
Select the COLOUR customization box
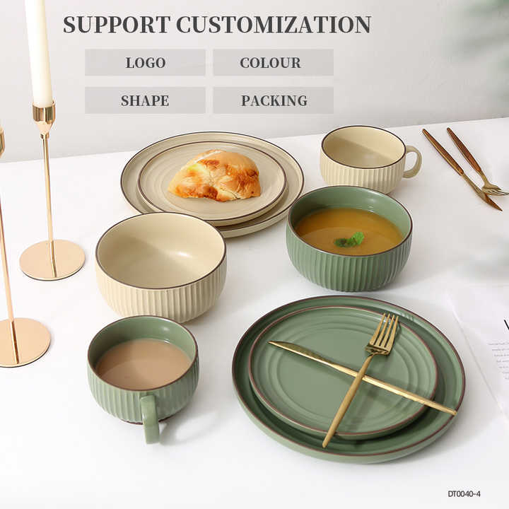[273, 62]
